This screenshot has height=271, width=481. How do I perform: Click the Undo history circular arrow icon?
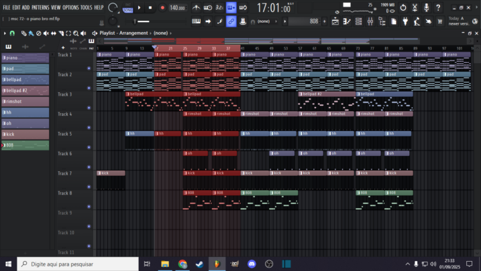click(403, 7)
